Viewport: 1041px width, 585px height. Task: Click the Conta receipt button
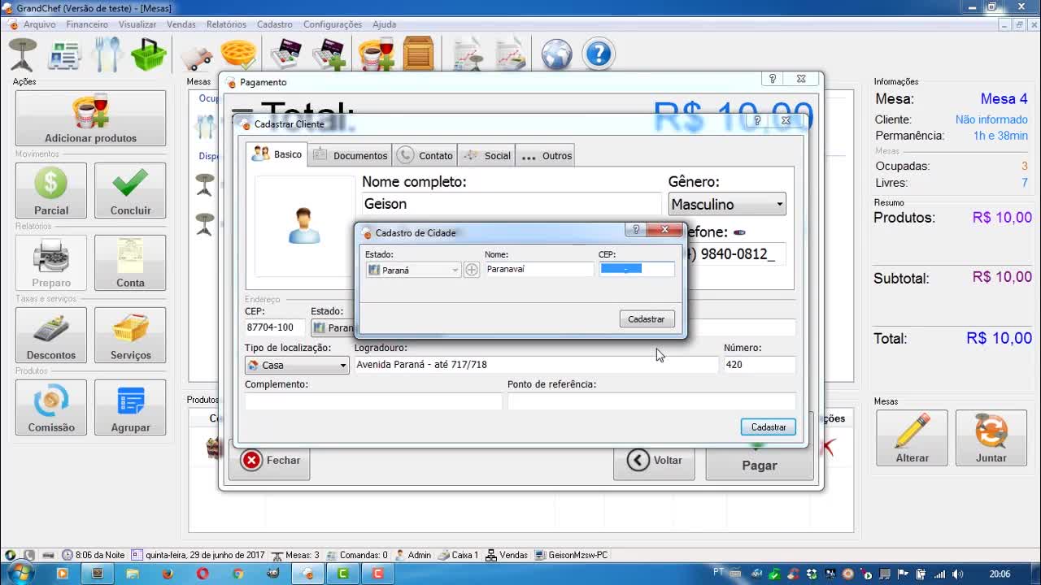pyautogui.click(x=130, y=263)
